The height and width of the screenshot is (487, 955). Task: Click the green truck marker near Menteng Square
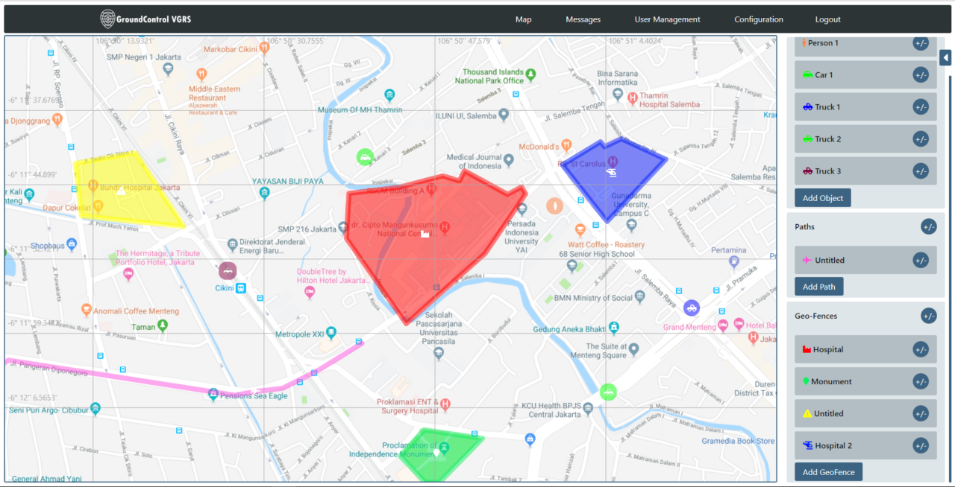608,391
